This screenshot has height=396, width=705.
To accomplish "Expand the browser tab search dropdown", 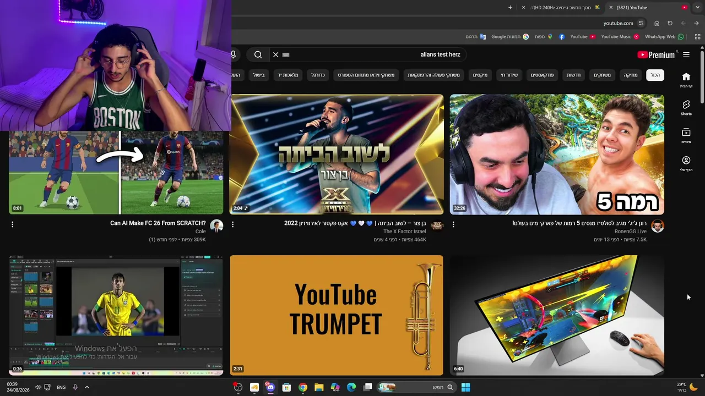I will click(x=696, y=8).
